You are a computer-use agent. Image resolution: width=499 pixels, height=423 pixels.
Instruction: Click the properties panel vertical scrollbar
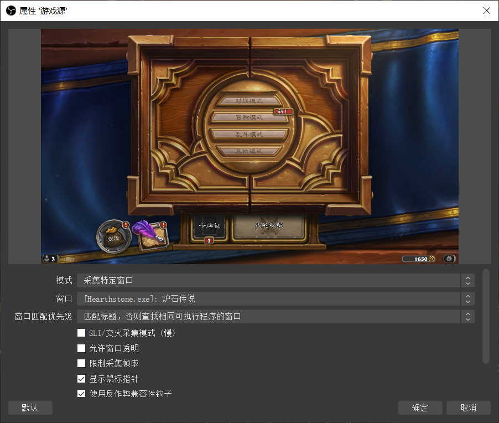[486, 316]
